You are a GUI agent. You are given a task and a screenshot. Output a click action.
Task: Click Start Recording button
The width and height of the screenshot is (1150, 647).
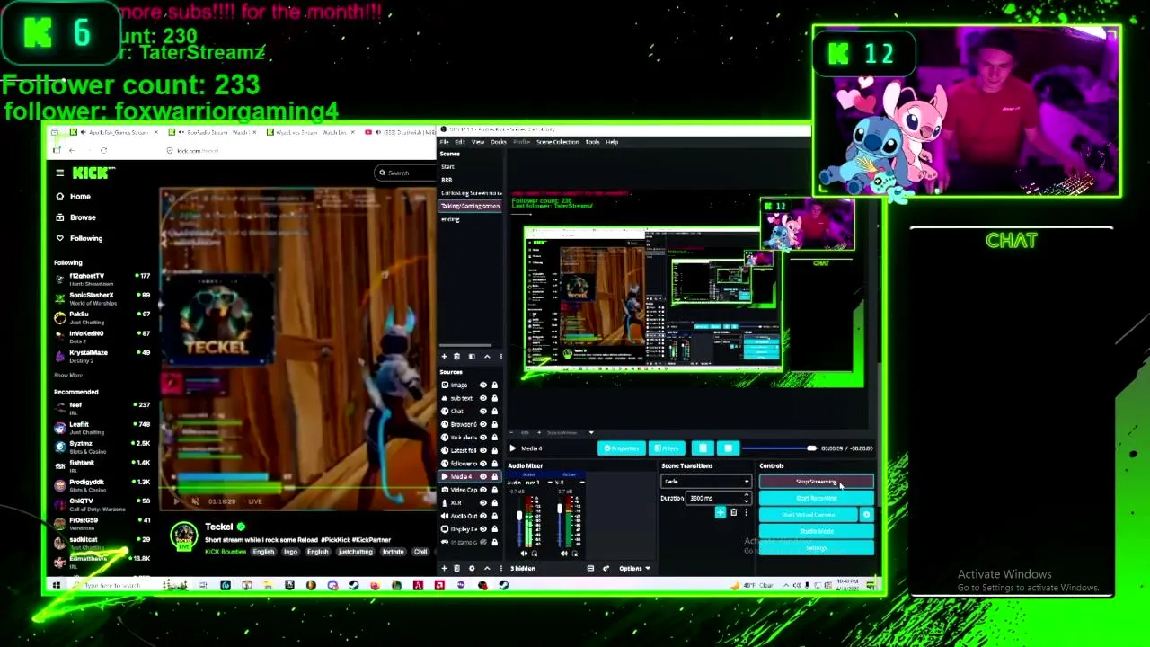coord(816,499)
